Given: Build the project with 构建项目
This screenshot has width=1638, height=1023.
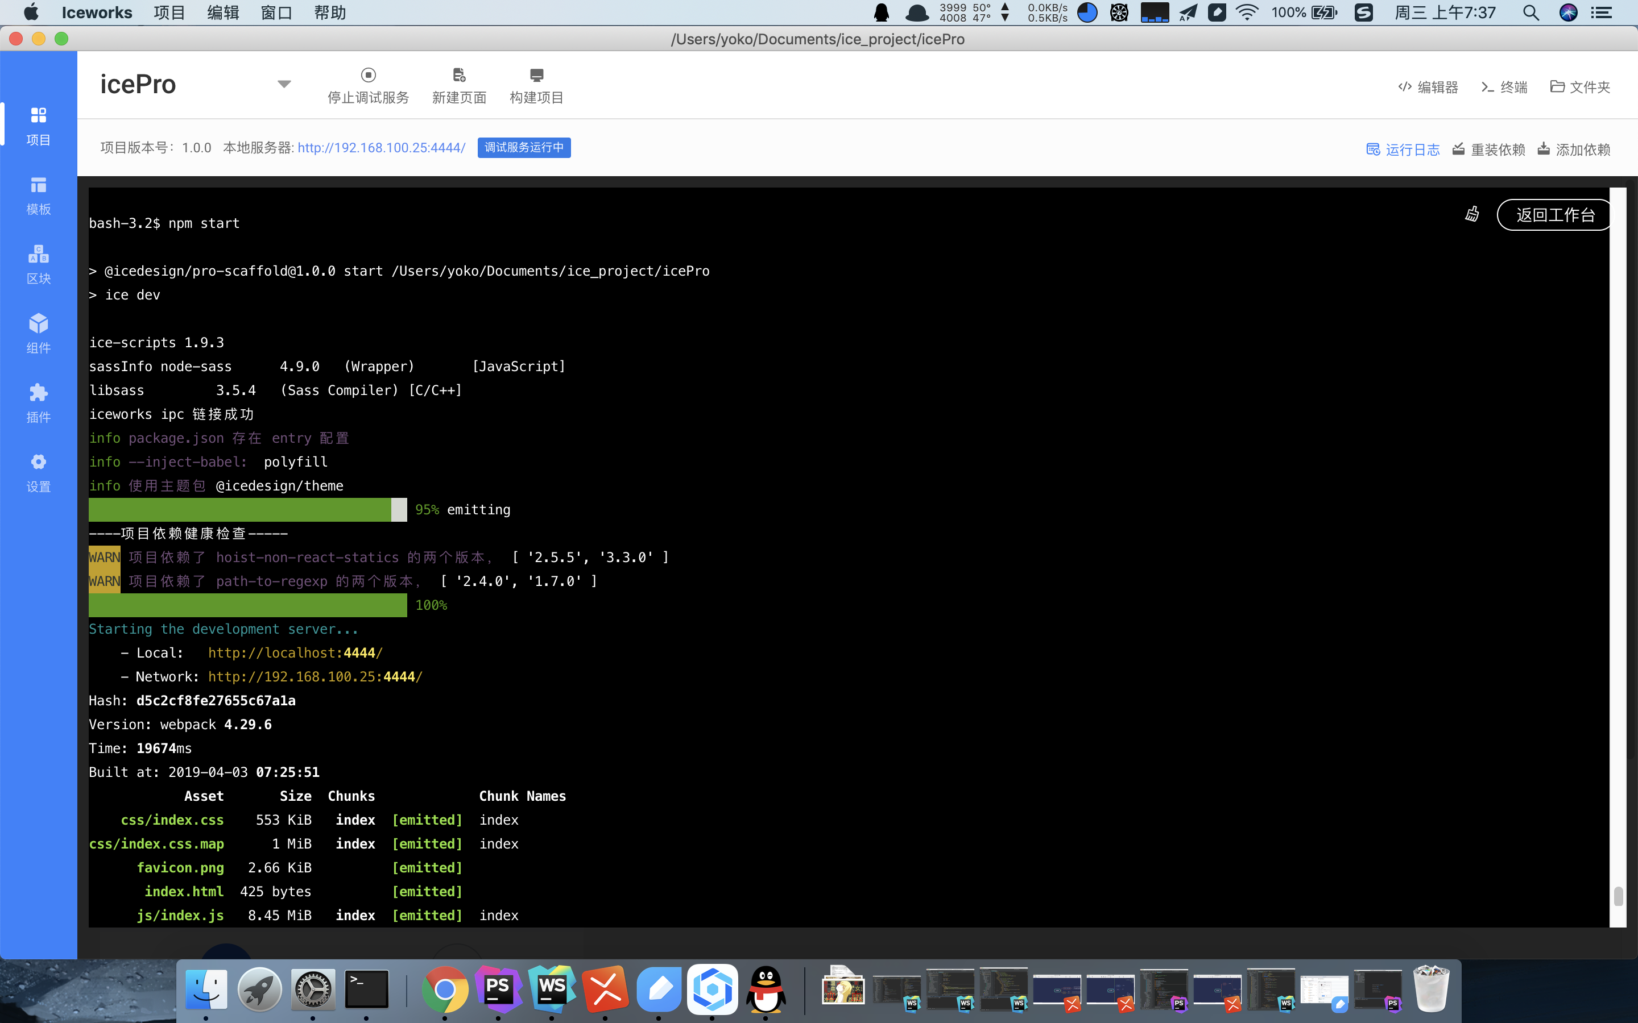Looking at the screenshot, I should pos(537,86).
